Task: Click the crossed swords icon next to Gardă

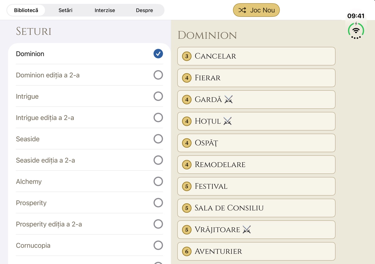Action: pos(229,99)
